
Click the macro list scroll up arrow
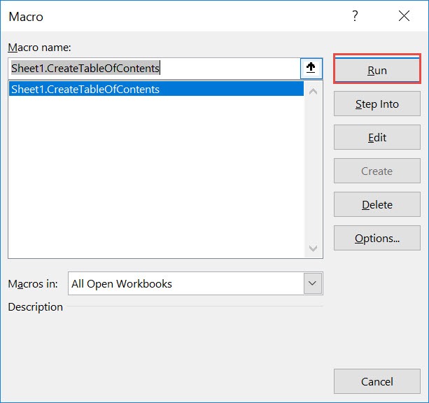313,91
